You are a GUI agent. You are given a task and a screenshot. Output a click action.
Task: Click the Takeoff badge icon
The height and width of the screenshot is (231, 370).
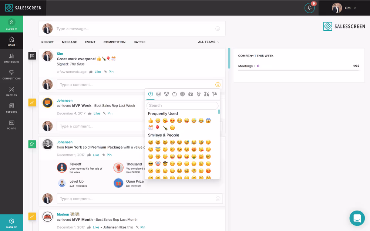click(x=62, y=167)
